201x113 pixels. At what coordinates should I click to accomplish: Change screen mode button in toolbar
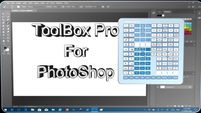8,53
